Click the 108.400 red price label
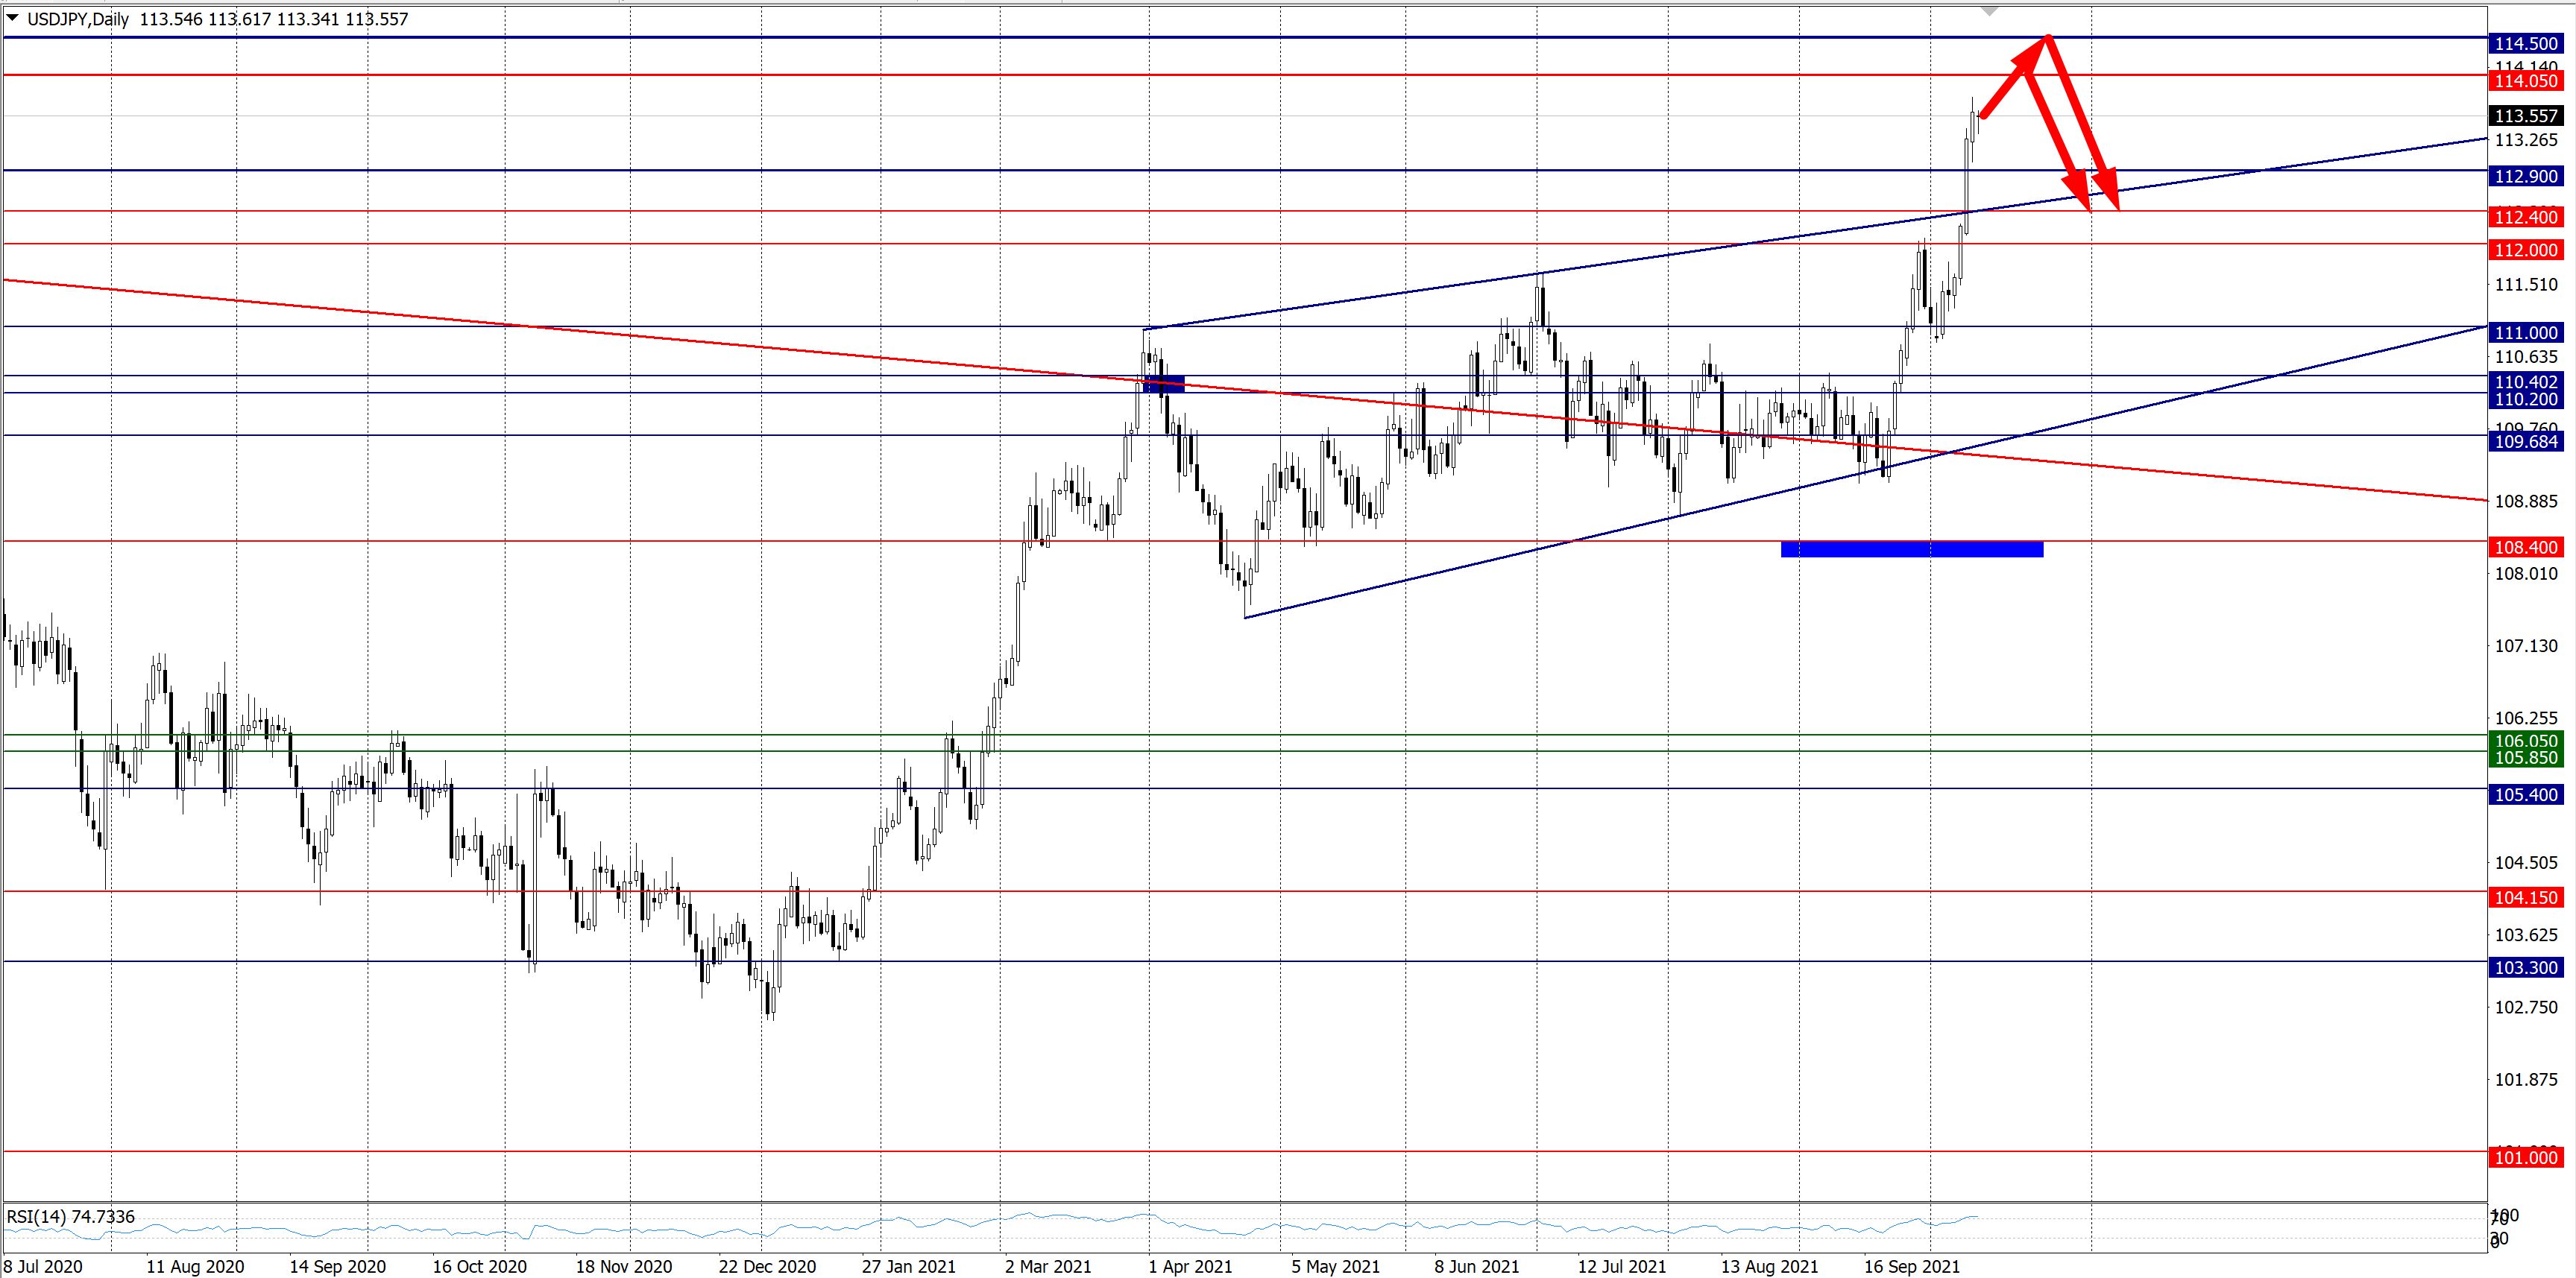This screenshot has height=1278, width=2576. tap(2525, 546)
